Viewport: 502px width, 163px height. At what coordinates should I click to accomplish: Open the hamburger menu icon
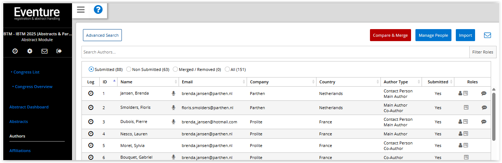(x=81, y=10)
